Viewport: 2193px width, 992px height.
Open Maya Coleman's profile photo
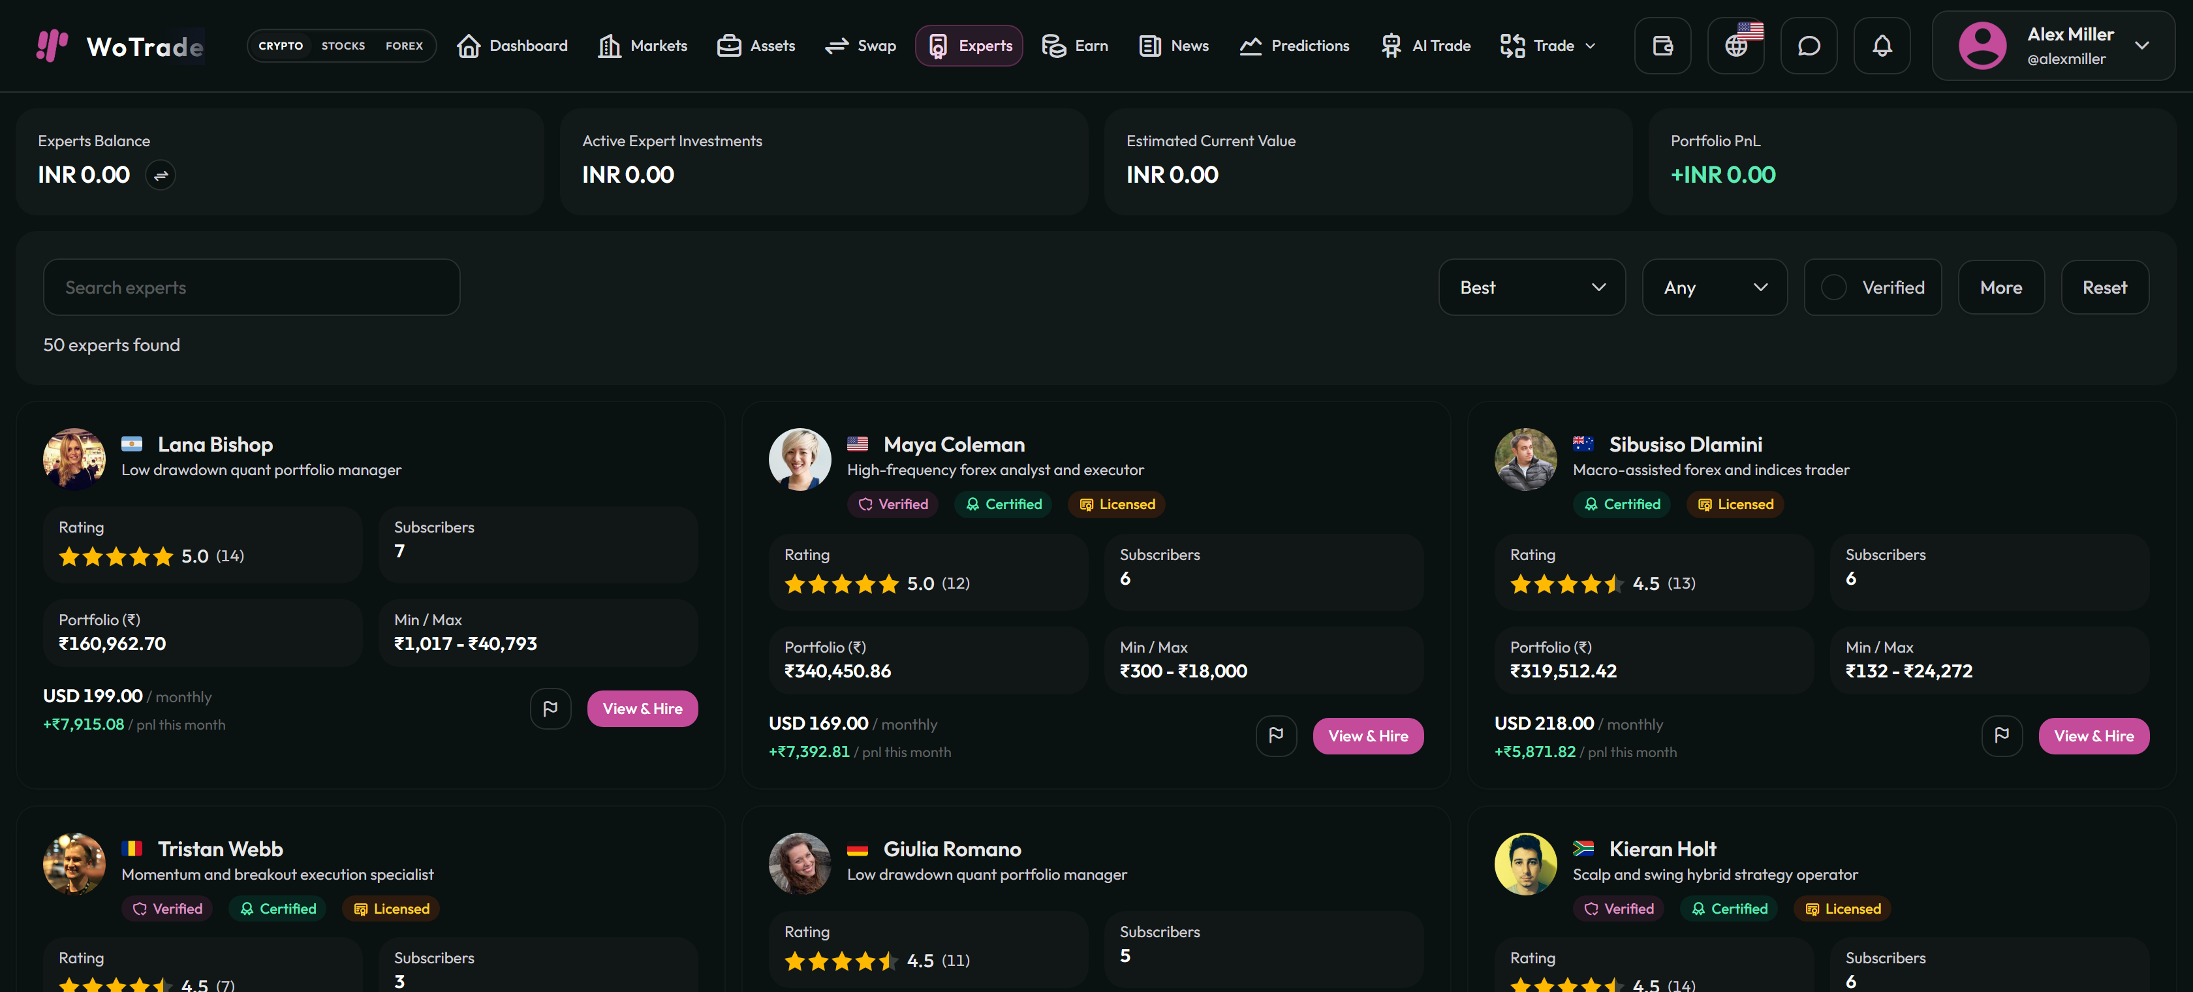pos(800,460)
